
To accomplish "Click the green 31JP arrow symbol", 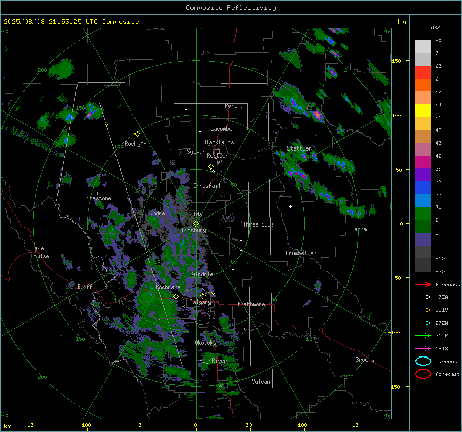I will pos(423,335).
